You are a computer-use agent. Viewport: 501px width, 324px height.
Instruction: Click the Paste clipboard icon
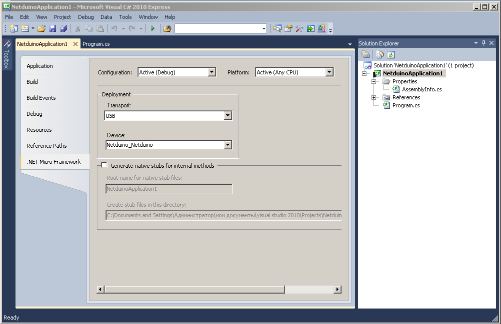pyautogui.click(x=100, y=28)
